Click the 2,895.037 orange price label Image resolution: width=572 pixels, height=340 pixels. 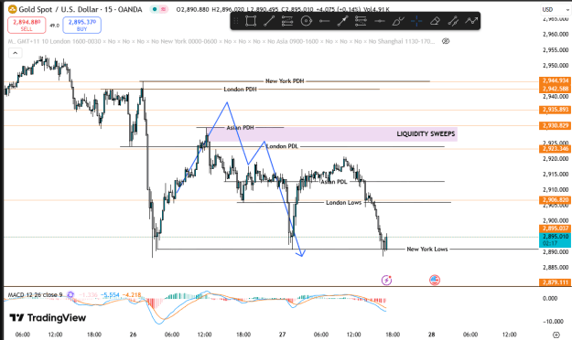(555, 228)
